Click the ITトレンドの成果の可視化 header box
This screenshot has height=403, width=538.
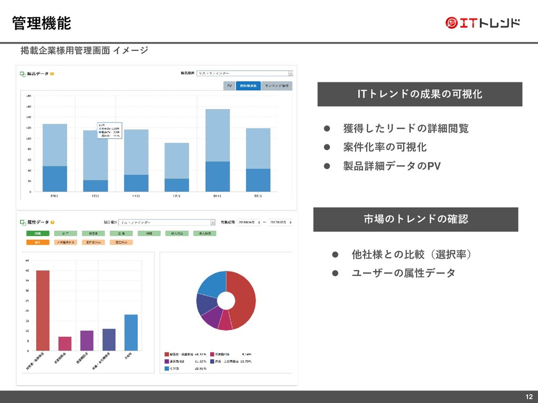coord(420,94)
